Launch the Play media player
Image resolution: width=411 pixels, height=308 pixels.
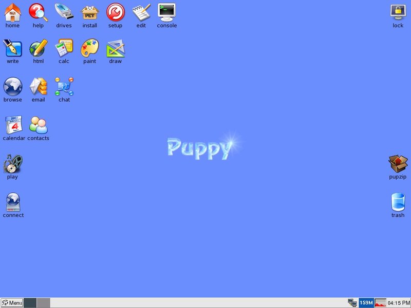tap(12, 165)
